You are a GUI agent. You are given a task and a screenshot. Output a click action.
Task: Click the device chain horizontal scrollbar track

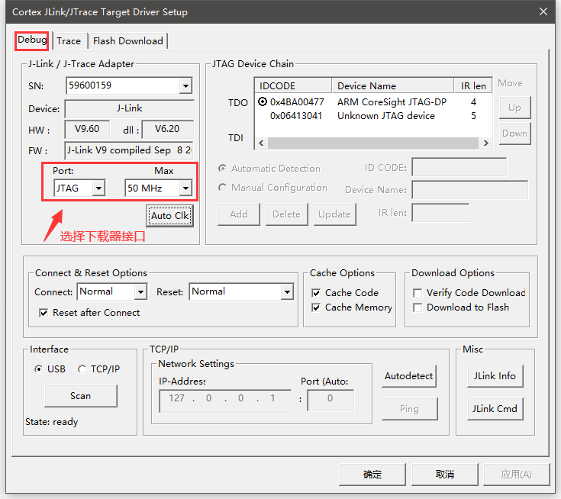(373, 143)
